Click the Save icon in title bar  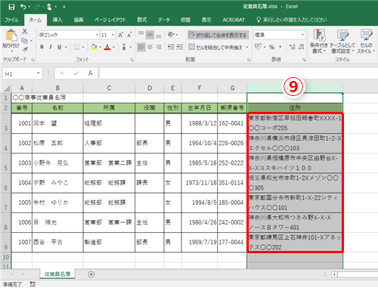pos(11,7)
